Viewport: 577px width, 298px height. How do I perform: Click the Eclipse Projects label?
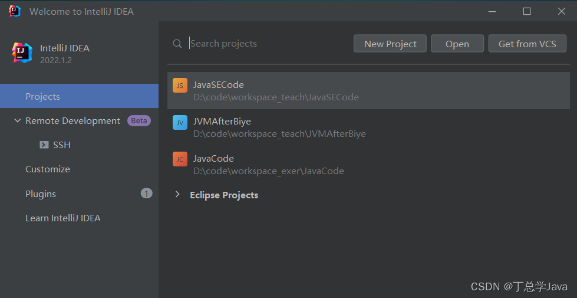pyautogui.click(x=224, y=195)
